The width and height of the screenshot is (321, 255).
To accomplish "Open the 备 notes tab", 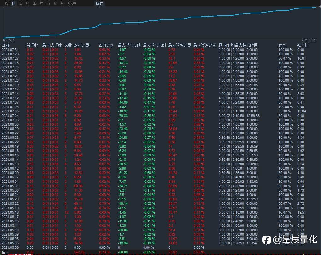I will coord(62,3).
